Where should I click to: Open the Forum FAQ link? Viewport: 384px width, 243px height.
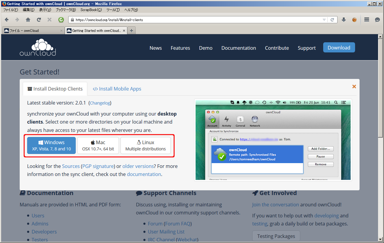click(x=178, y=224)
